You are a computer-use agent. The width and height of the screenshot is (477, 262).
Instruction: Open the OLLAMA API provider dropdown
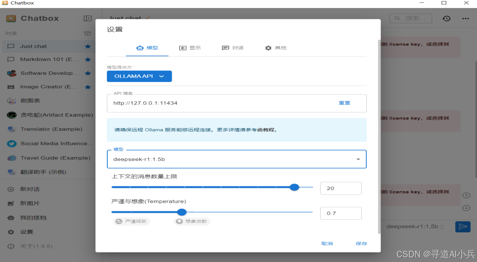point(139,76)
